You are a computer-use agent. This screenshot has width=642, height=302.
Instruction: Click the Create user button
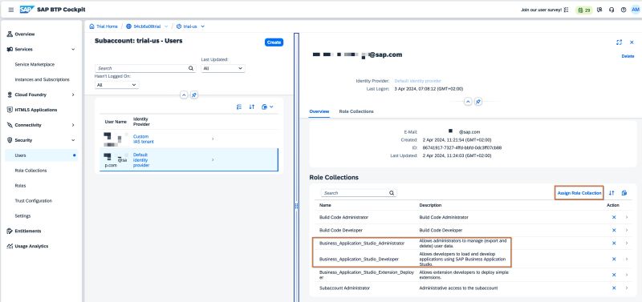pyautogui.click(x=274, y=42)
